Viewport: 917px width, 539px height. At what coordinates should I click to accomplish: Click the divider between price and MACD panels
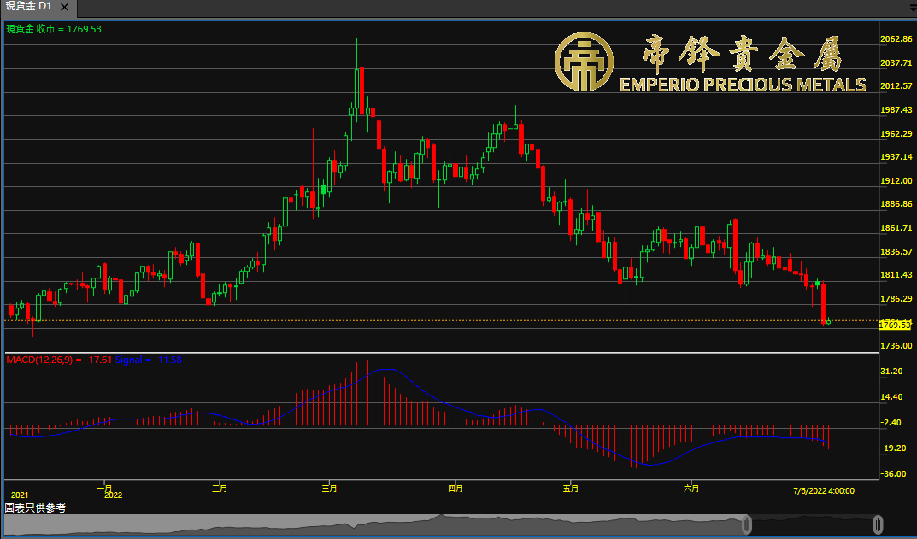442,352
